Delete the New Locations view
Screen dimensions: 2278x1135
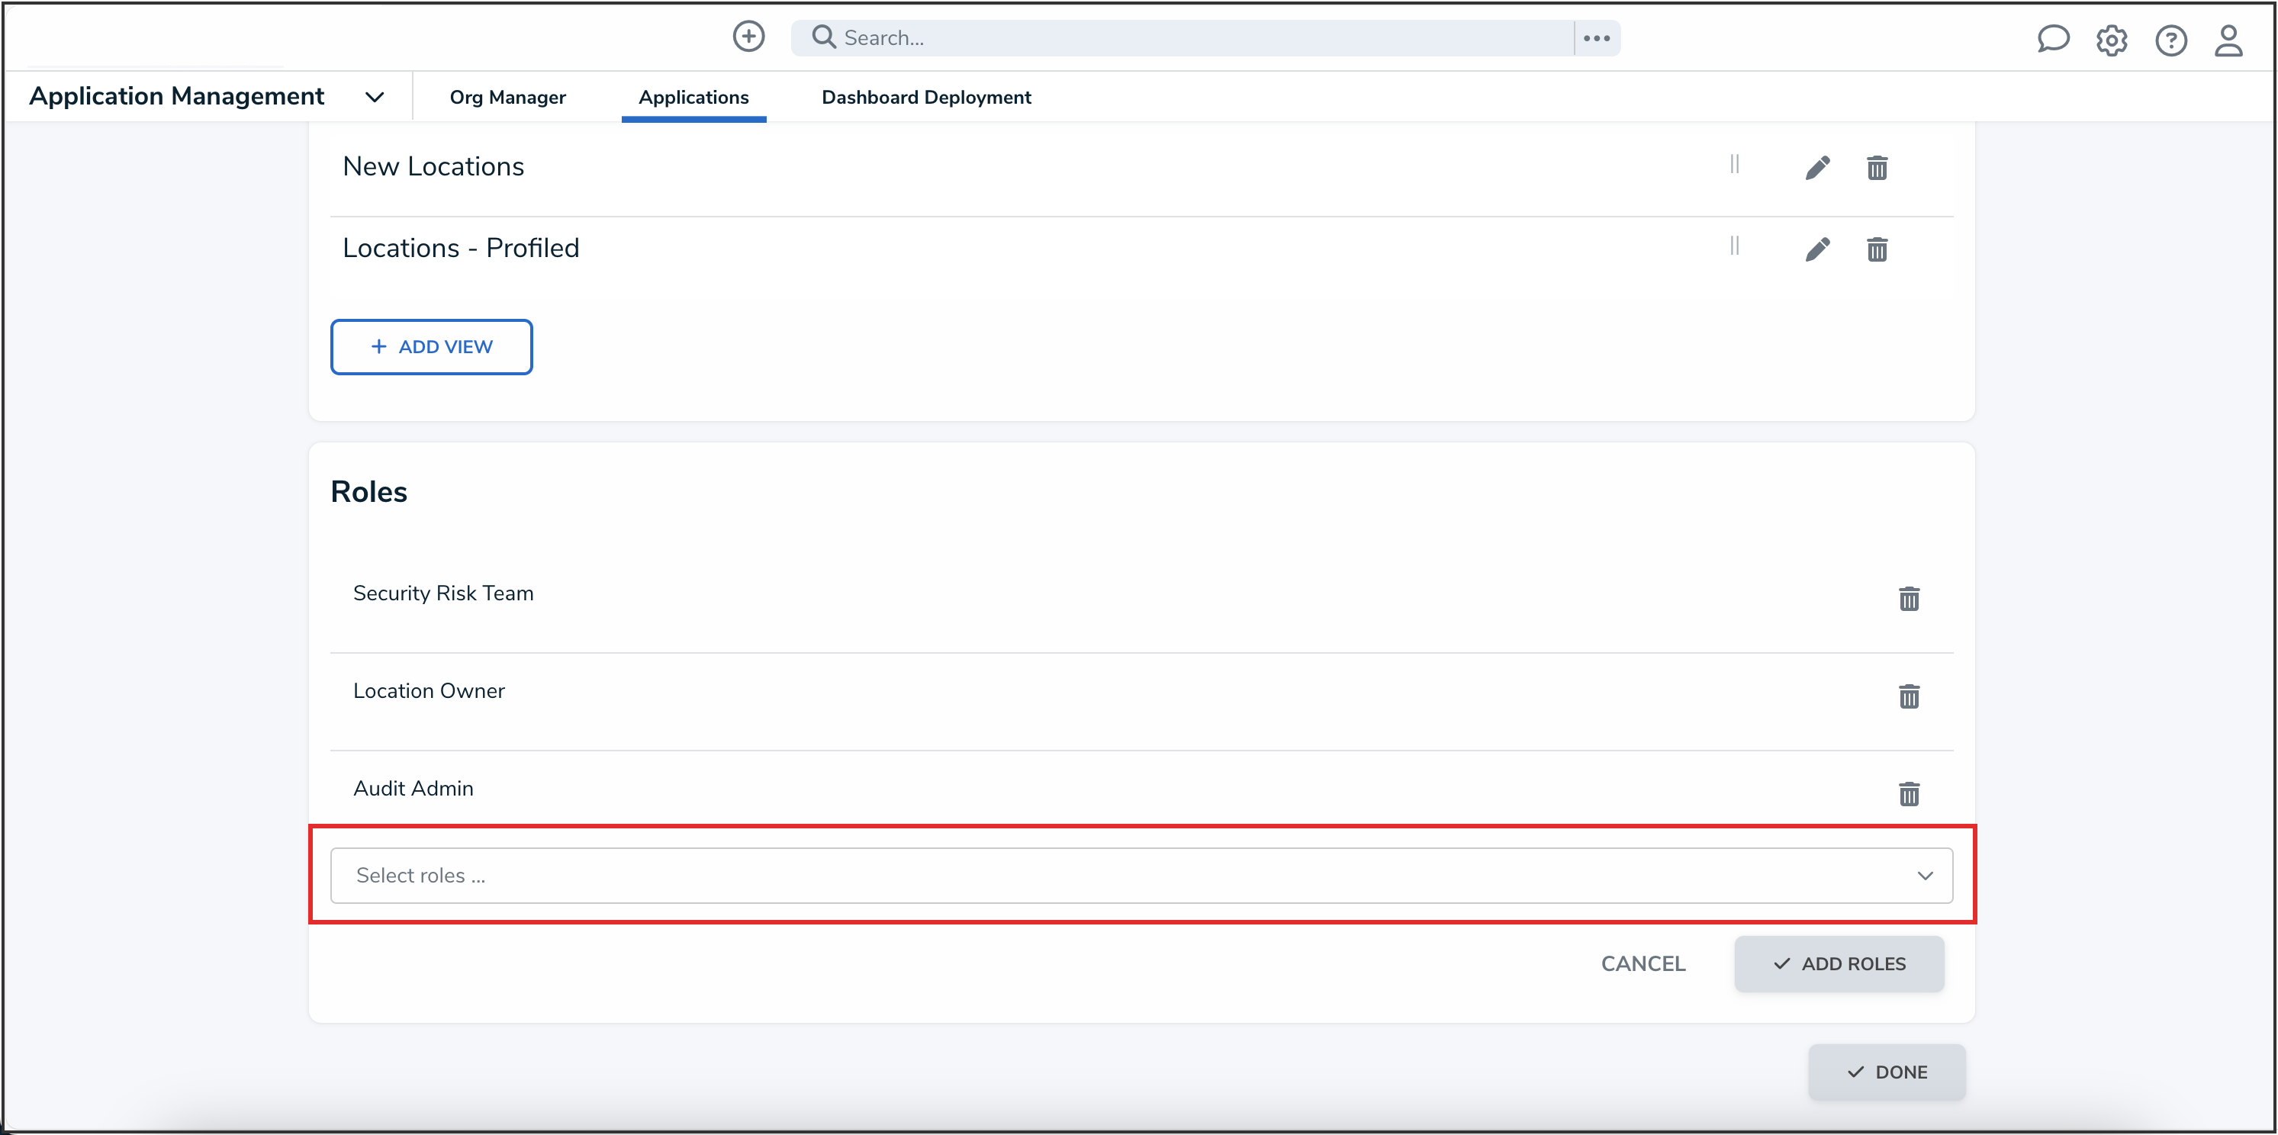click(x=1877, y=167)
